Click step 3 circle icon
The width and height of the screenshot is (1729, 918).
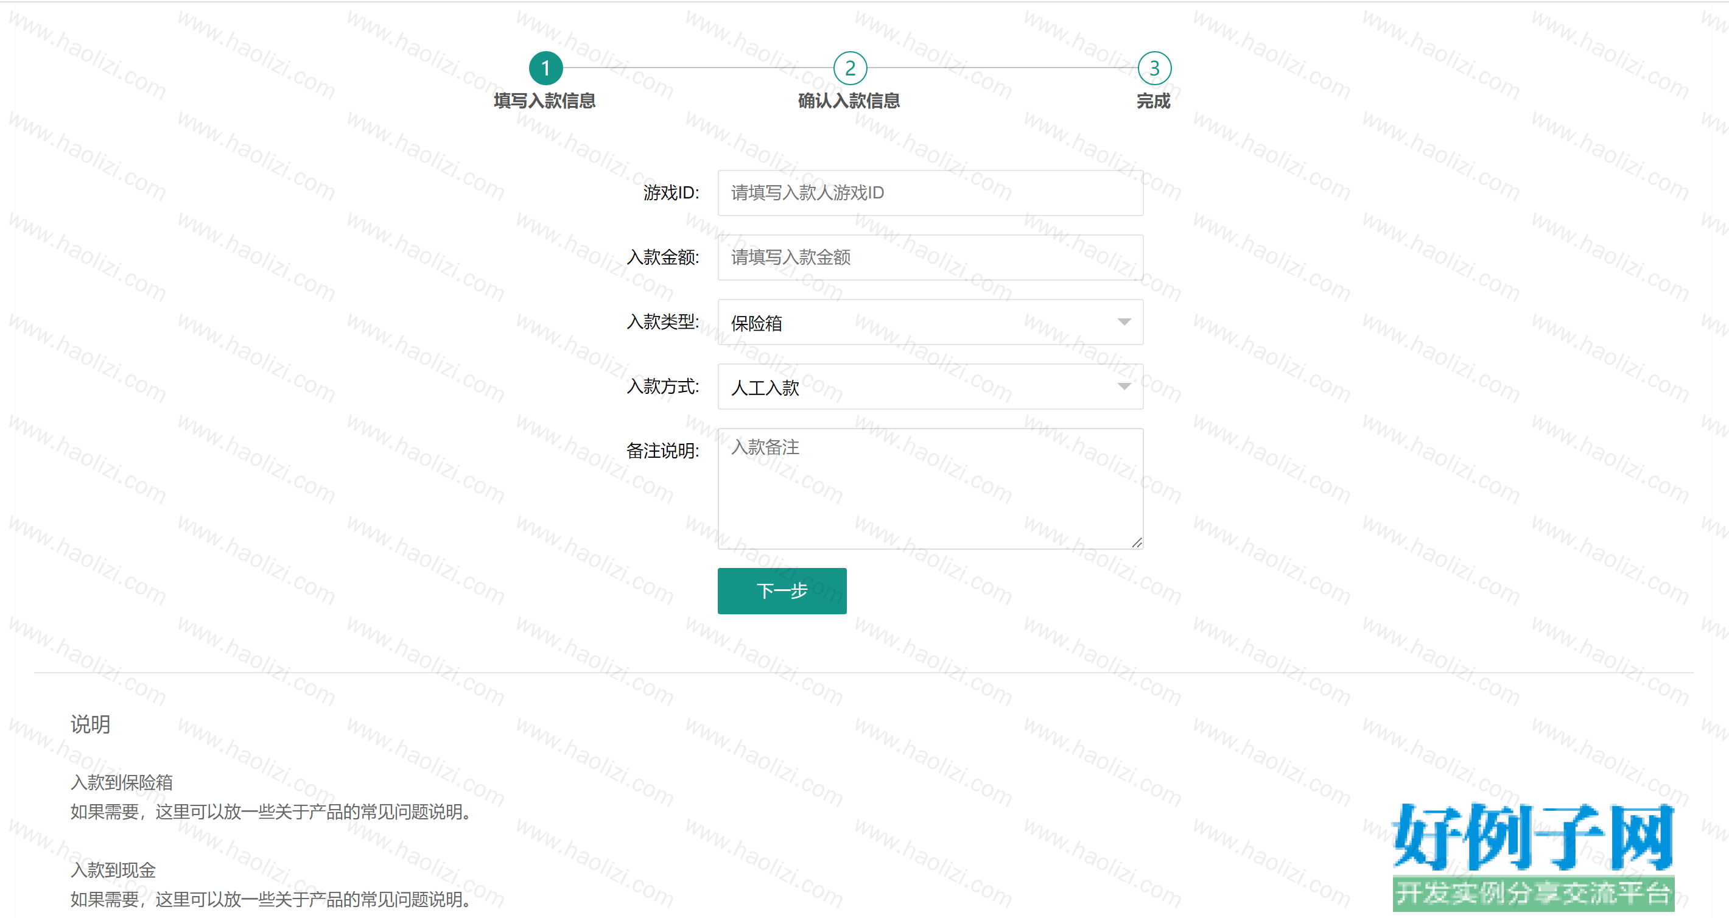pyautogui.click(x=1154, y=68)
